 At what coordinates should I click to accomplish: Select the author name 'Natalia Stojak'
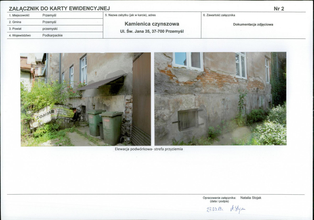(251, 198)
